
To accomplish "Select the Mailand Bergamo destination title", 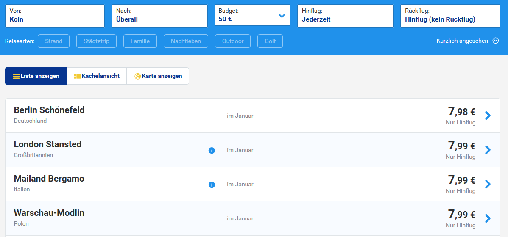I will coord(49,179).
